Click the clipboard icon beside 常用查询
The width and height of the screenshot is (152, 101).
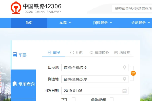(x=15, y=84)
